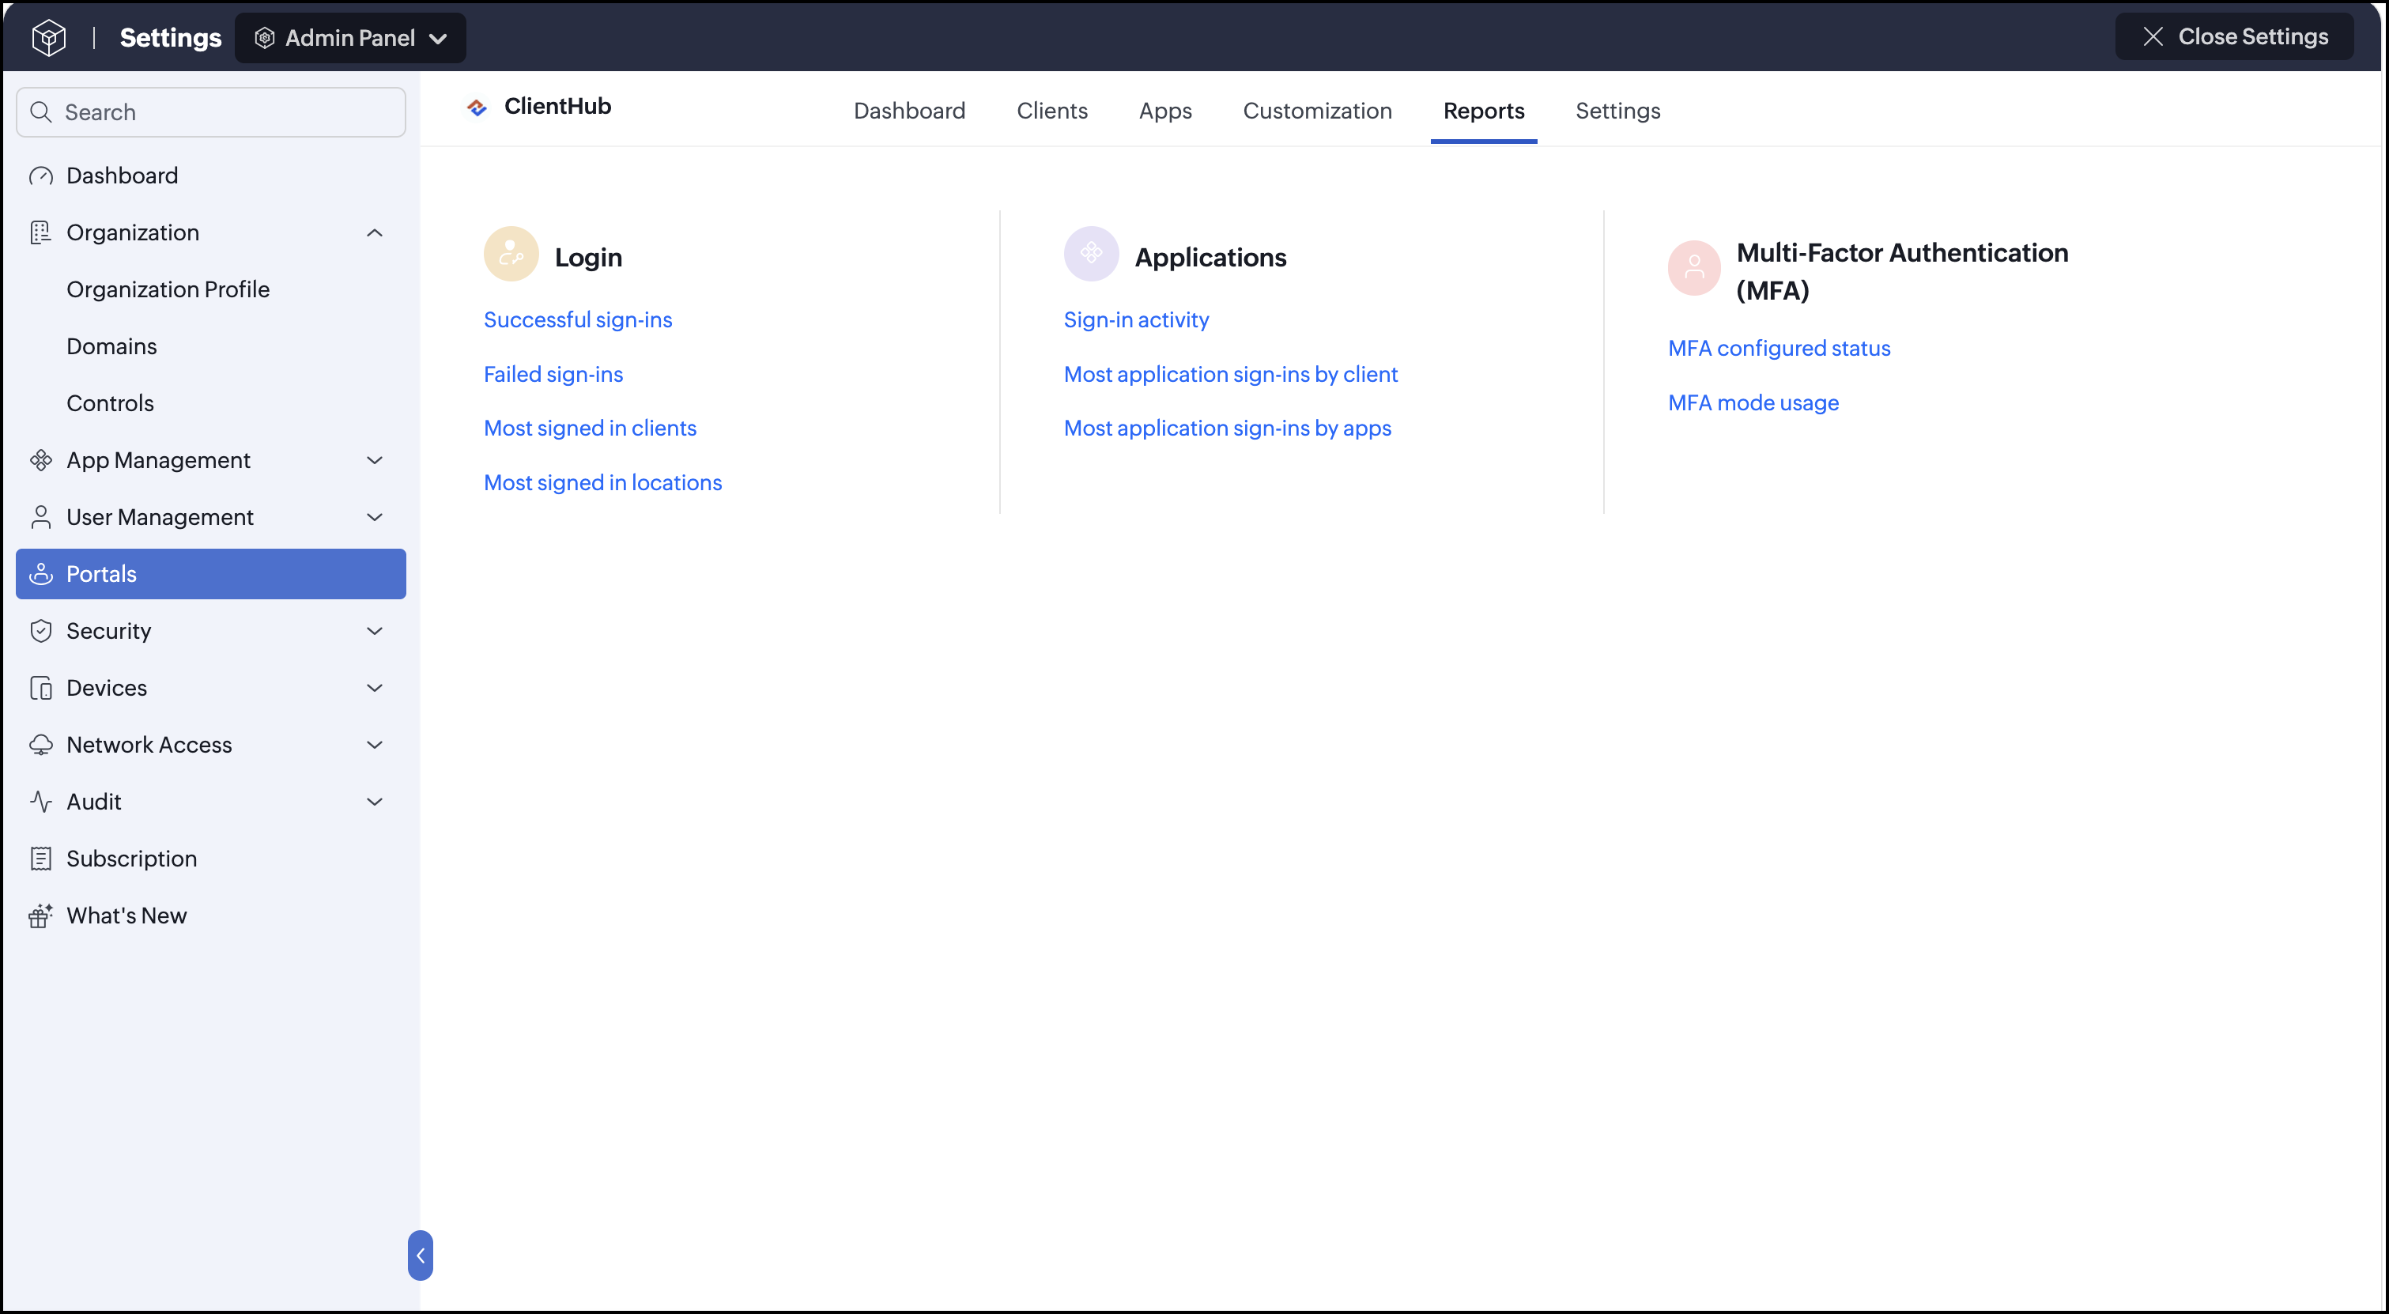Collapse the sidebar with the arrow handle
The width and height of the screenshot is (2389, 1314).
[x=420, y=1255]
